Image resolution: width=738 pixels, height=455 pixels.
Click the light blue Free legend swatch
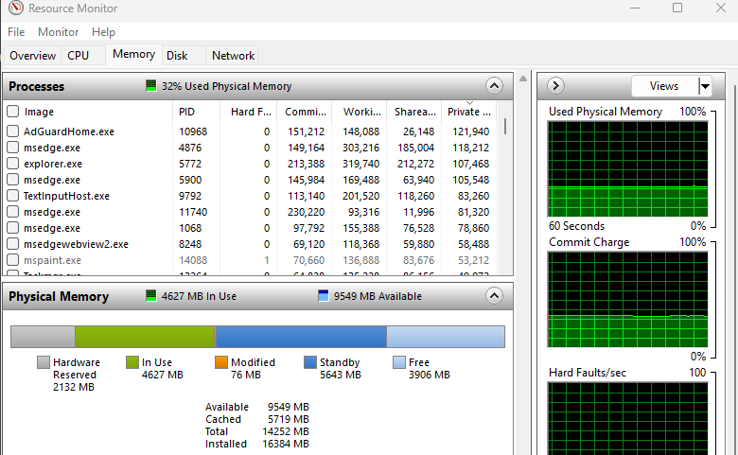399,362
